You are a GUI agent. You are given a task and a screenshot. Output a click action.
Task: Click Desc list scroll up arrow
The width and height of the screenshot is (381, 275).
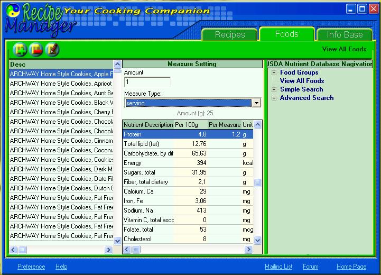(118, 65)
